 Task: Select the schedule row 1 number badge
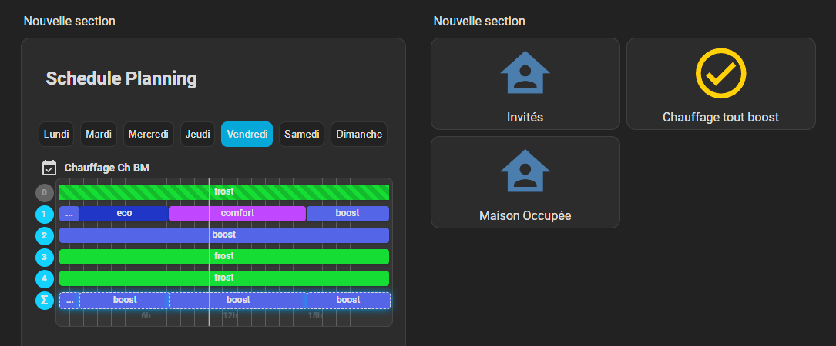click(45, 214)
